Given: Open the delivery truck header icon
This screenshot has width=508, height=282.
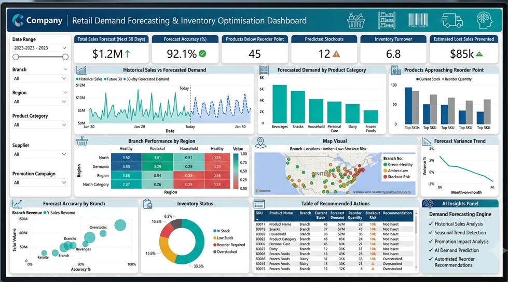Looking at the screenshot, I should tap(451, 20).
